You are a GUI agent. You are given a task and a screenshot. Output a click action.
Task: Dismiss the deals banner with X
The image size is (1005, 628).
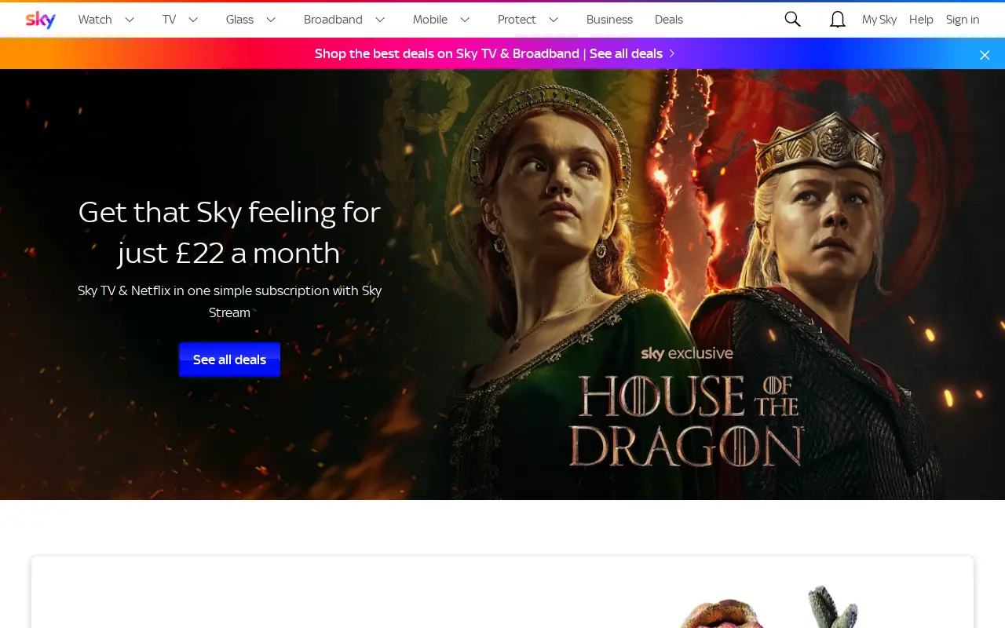click(x=985, y=55)
